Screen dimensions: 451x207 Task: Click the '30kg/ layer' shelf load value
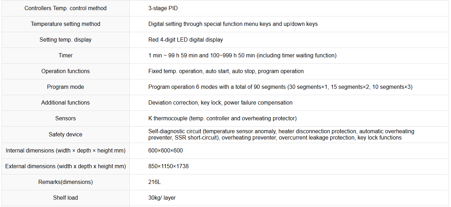click(x=162, y=198)
